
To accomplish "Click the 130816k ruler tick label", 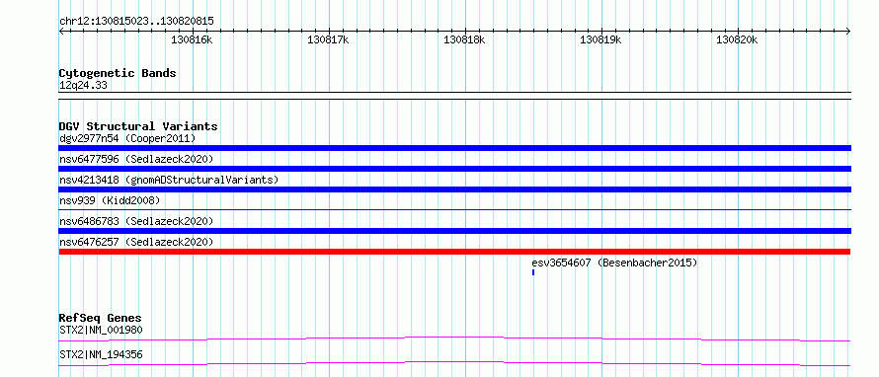I will pos(192,39).
